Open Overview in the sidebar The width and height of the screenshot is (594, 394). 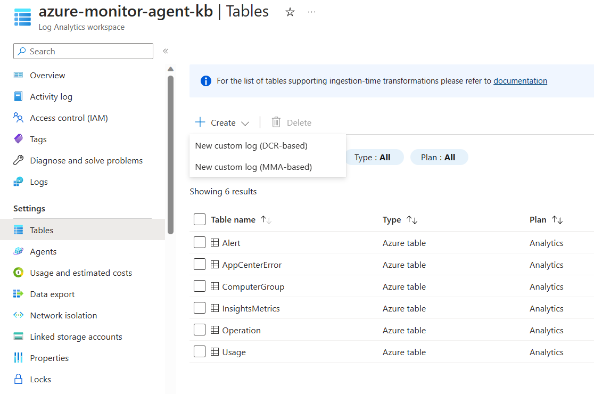coord(47,76)
